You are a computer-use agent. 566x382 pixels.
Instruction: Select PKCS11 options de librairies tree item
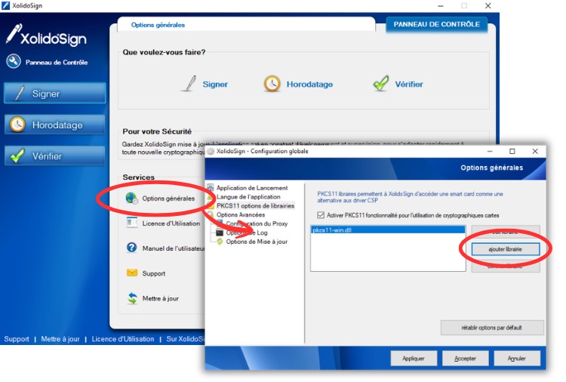pos(255,206)
